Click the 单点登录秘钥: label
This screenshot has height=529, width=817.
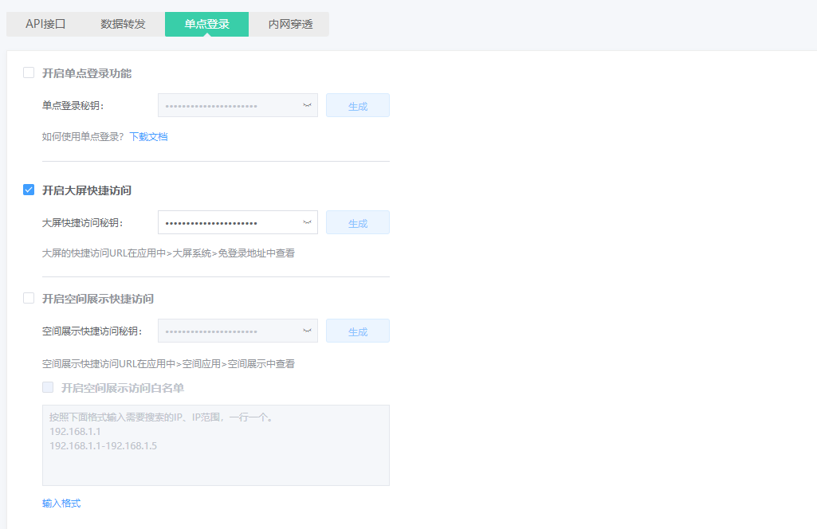[x=73, y=106]
